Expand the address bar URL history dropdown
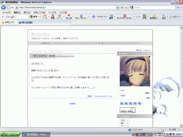 tap(117, 8)
